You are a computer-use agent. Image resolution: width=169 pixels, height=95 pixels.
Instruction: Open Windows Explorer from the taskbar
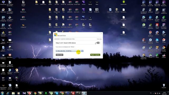point(13,93)
